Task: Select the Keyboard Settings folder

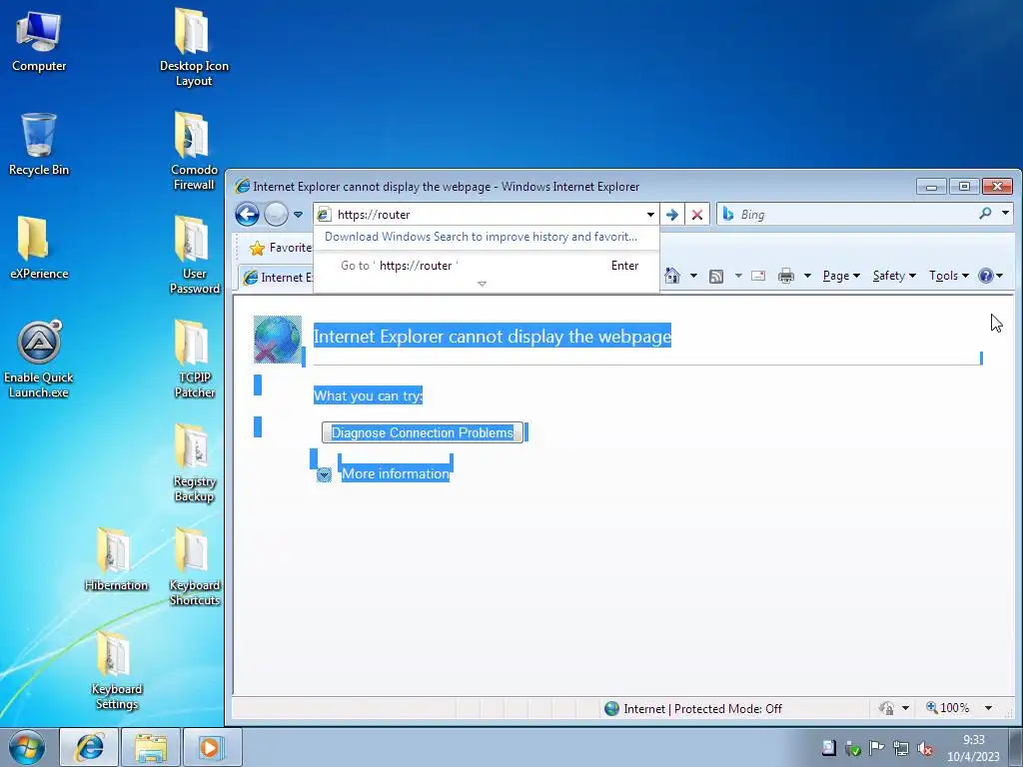Action: point(116,670)
